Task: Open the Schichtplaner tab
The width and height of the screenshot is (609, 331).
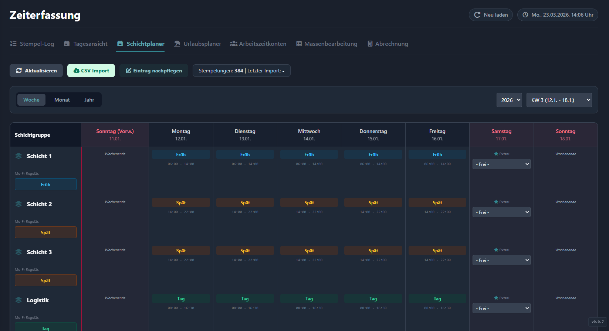Action: coord(141,44)
